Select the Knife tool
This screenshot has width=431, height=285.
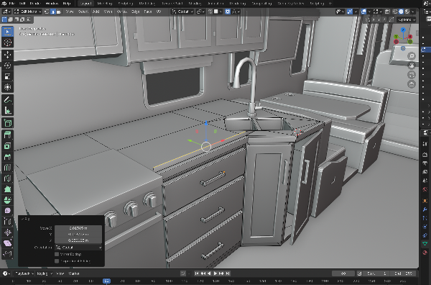[x=7, y=178]
